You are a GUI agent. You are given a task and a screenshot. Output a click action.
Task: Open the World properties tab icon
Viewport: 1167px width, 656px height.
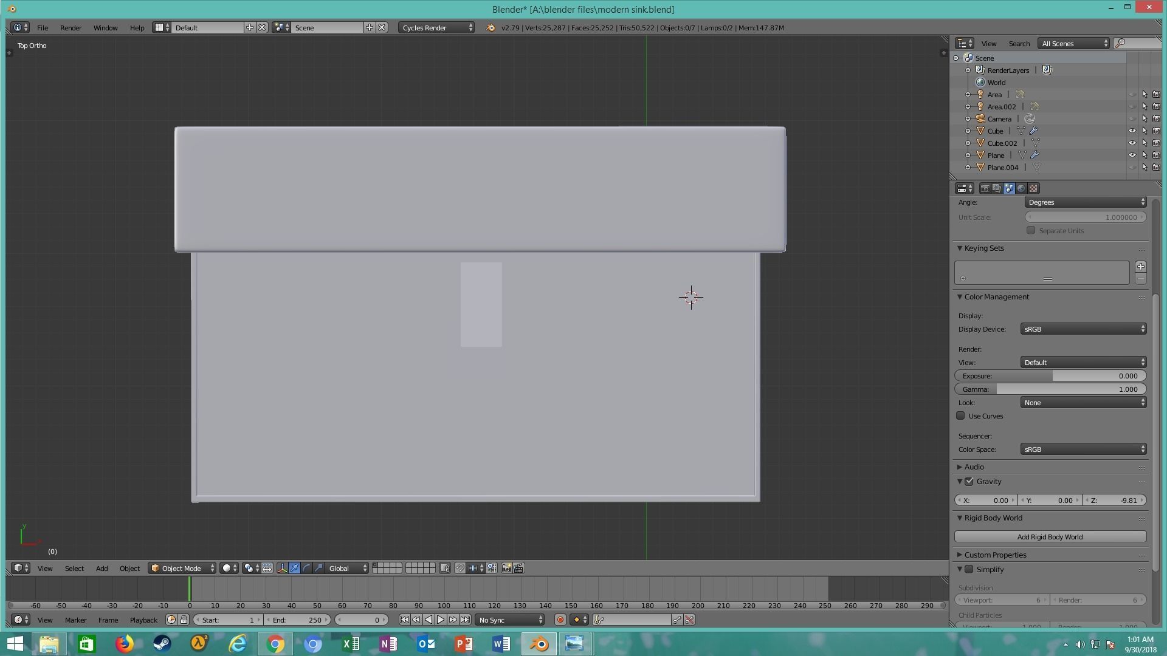point(1021,188)
